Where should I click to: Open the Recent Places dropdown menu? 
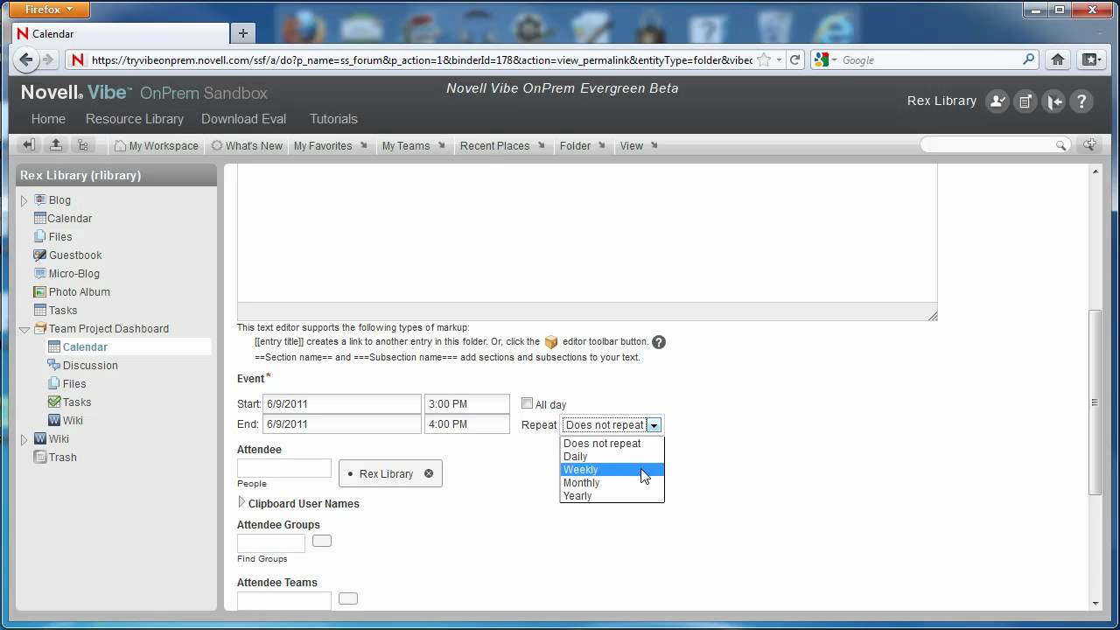tap(503, 145)
